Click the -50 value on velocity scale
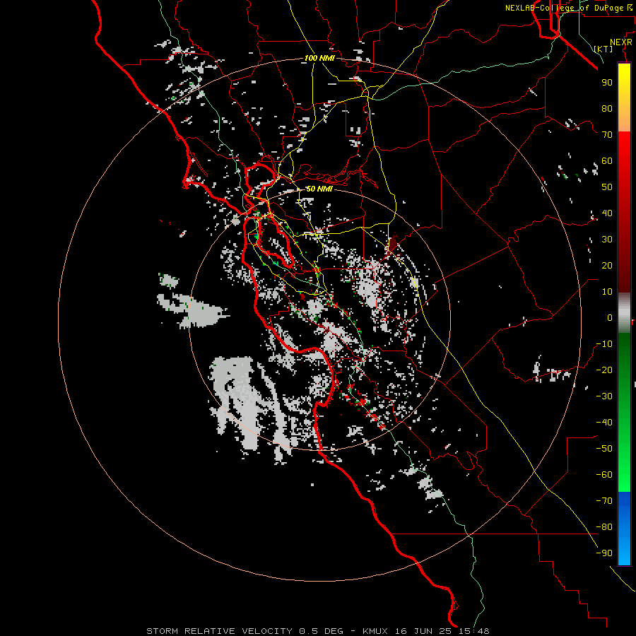Viewport: 636px width, 636px height. pyautogui.click(x=604, y=449)
